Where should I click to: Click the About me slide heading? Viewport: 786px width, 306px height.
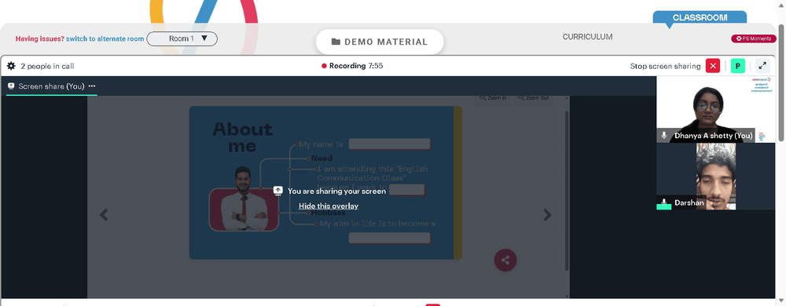coord(242,137)
